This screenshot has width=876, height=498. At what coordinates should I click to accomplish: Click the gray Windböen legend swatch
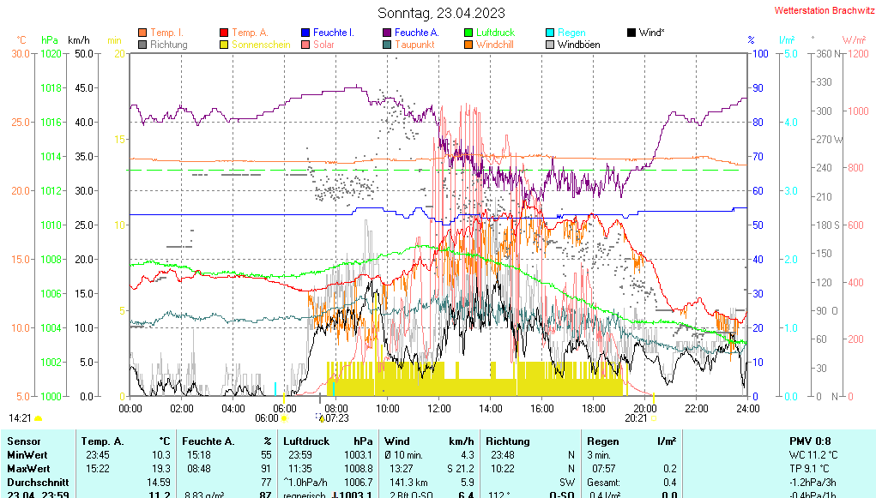550,45
